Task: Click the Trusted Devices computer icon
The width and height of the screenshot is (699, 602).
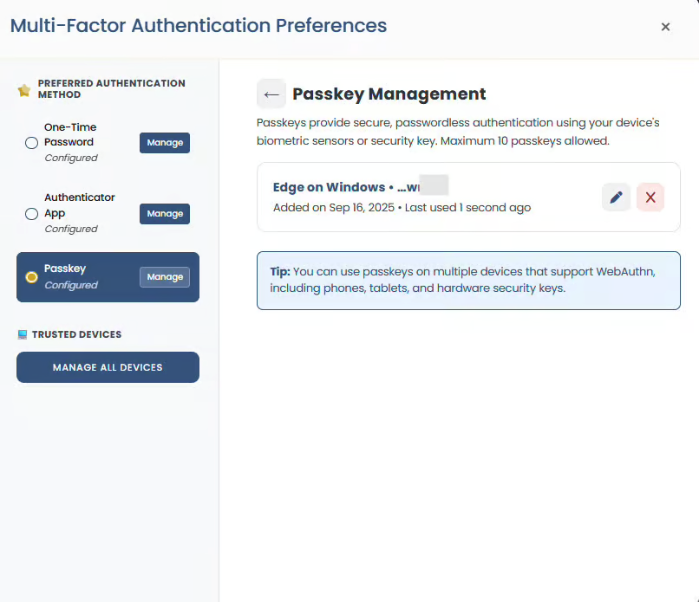Action: click(23, 334)
